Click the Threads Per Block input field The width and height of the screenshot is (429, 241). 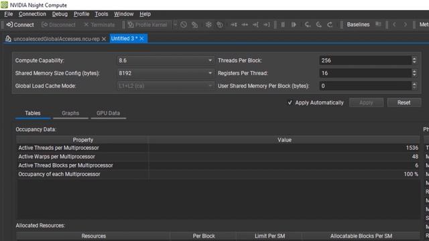click(x=365, y=60)
